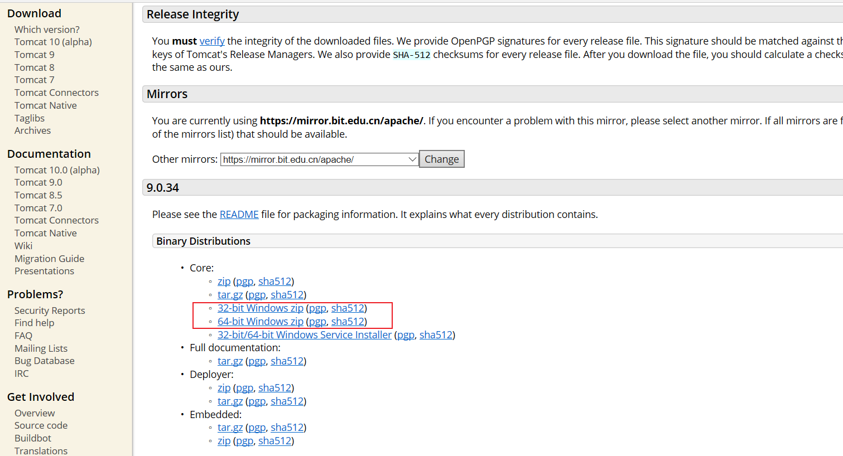Open Tomcat Native under Documentation
This screenshot has height=456, width=843.
tap(46, 233)
